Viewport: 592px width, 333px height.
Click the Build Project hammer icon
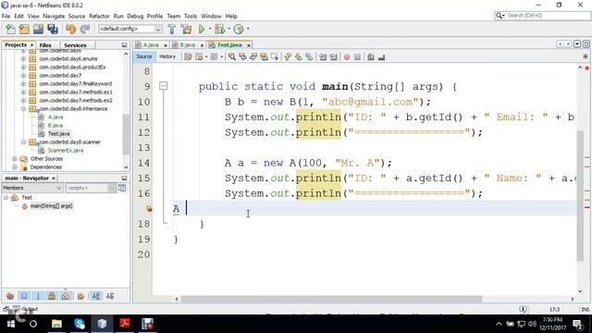(172, 29)
